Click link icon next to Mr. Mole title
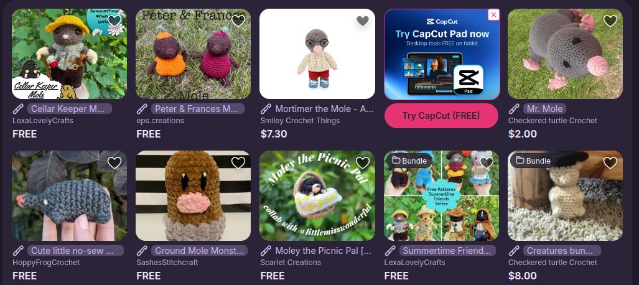Screen dimensions: 639x285 tap(515, 109)
